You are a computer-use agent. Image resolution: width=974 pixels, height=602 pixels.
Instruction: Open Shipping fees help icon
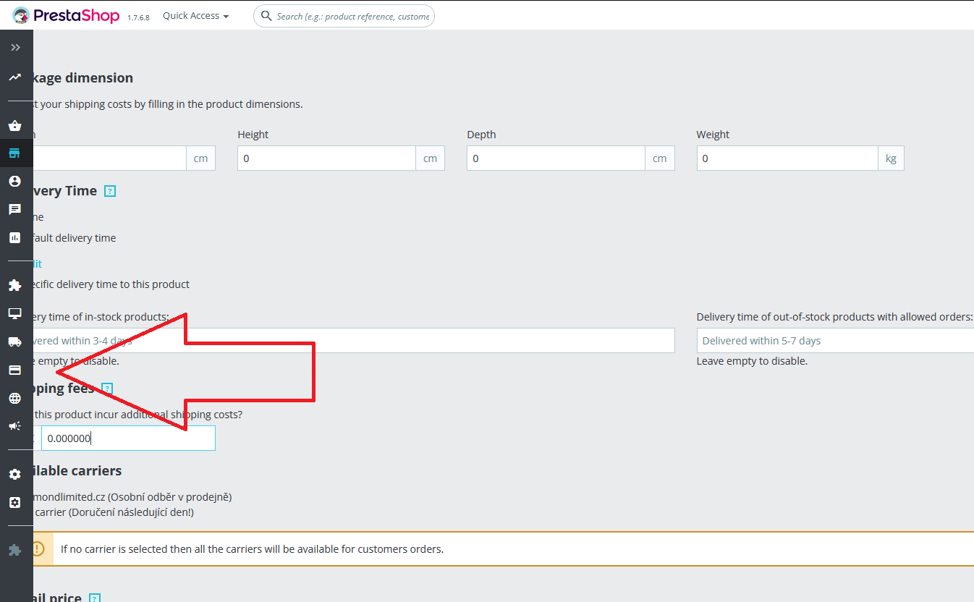click(107, 389)
